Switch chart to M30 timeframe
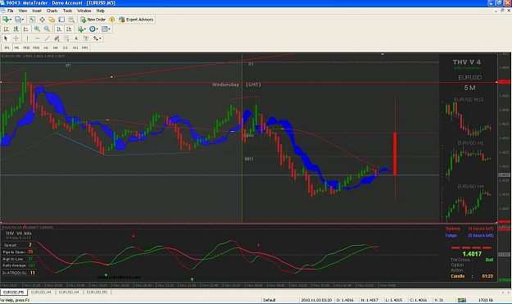 pos(36,48)
